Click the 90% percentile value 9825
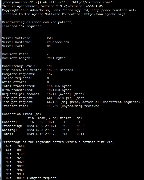144x180 pixels. pos(21,162)
